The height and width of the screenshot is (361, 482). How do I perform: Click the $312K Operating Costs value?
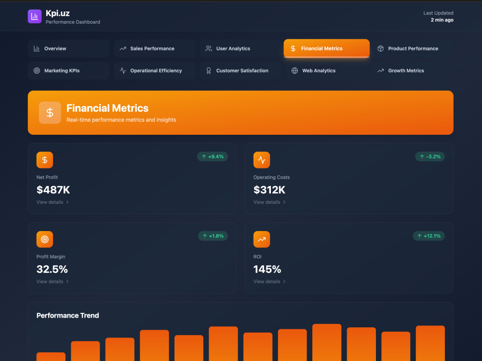tap(269, 190)
